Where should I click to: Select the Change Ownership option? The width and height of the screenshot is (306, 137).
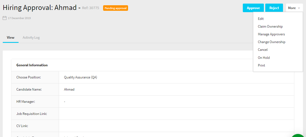(271, 42)
